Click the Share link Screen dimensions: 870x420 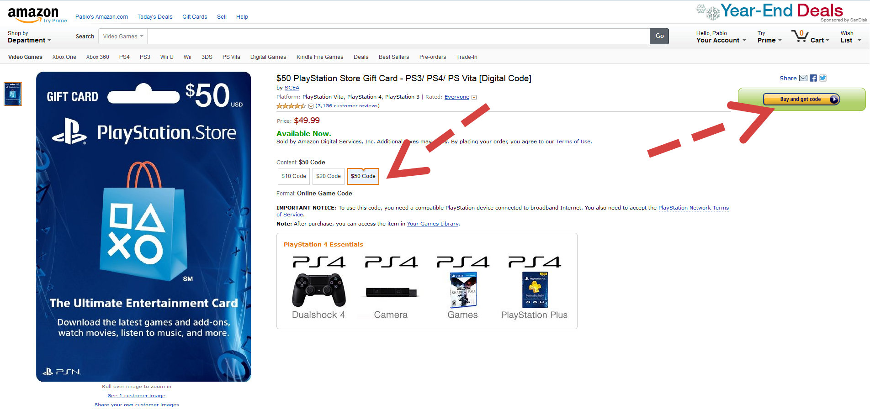tap(788, 79)
